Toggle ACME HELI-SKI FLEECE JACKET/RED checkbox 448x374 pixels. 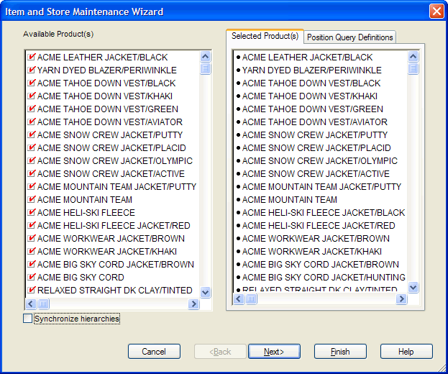coord(32,225)
